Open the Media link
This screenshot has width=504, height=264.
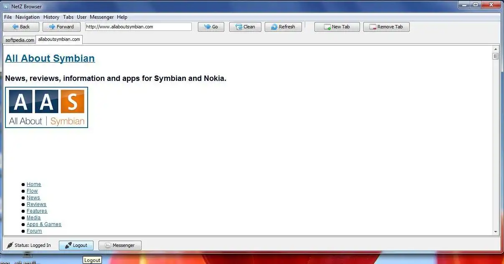pyautogui.click(x=34, y=218)
